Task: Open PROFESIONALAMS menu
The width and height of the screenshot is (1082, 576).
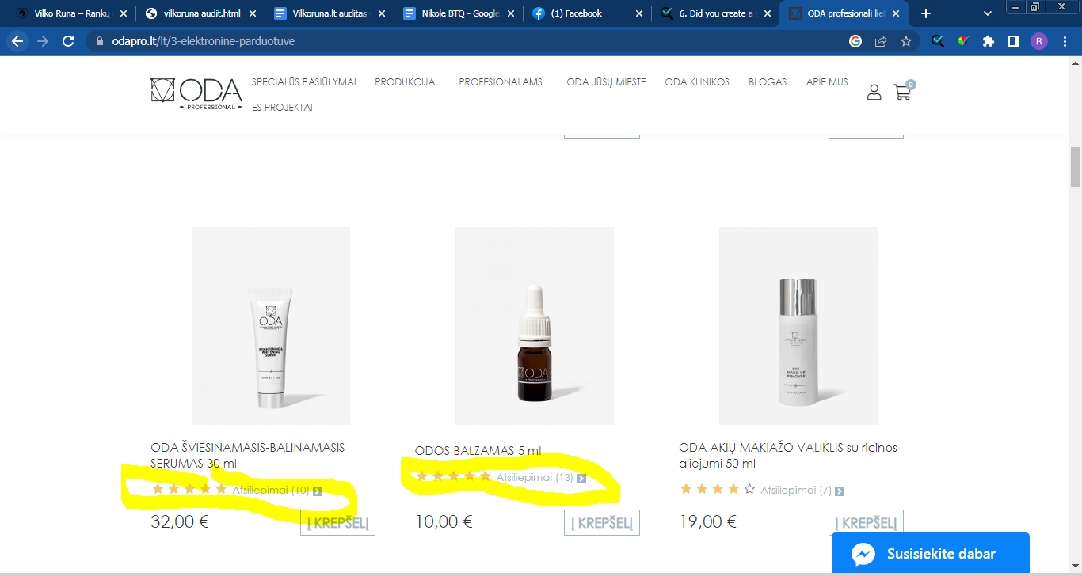Action: tap(501, 82)
